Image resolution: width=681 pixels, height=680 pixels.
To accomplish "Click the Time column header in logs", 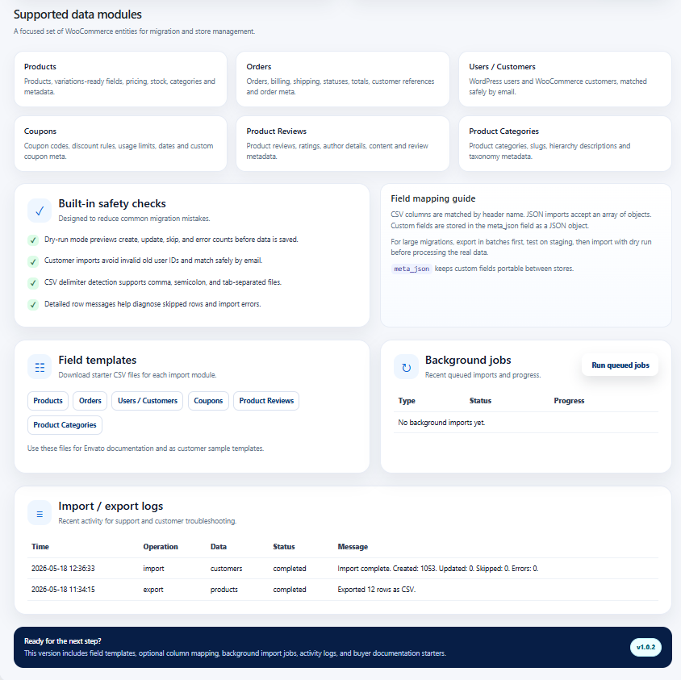I will coord(40,547).
